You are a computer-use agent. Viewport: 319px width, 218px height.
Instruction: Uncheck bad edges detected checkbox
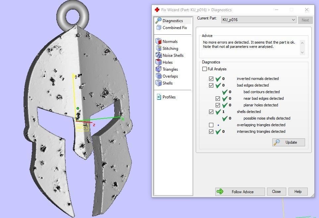click(211, 85)
